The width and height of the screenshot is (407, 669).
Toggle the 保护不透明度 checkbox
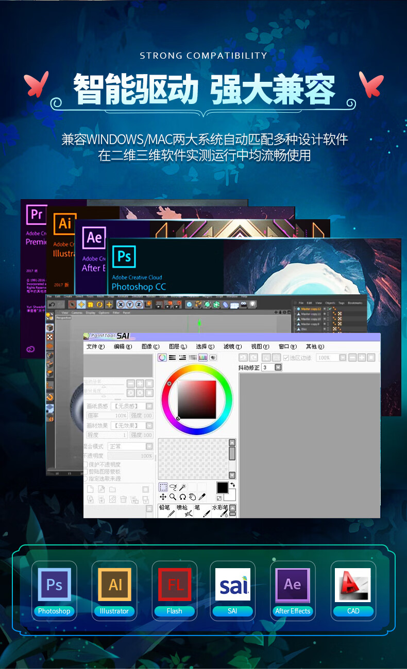pos(86,464)
